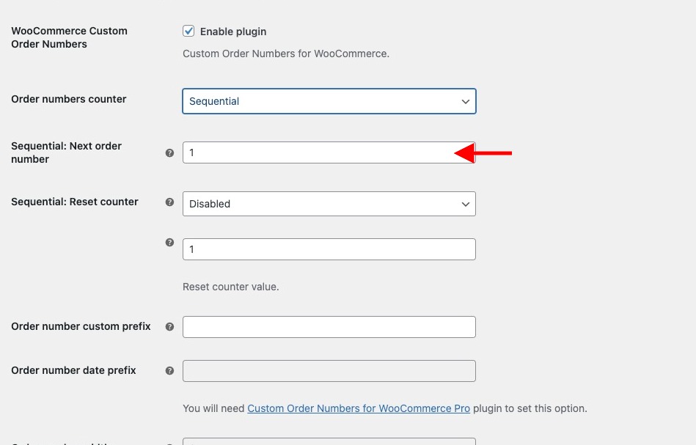Viewport: 696px width, 445px height.
Task: Click into the Reset counter value text box
Action: coord(329,249)
